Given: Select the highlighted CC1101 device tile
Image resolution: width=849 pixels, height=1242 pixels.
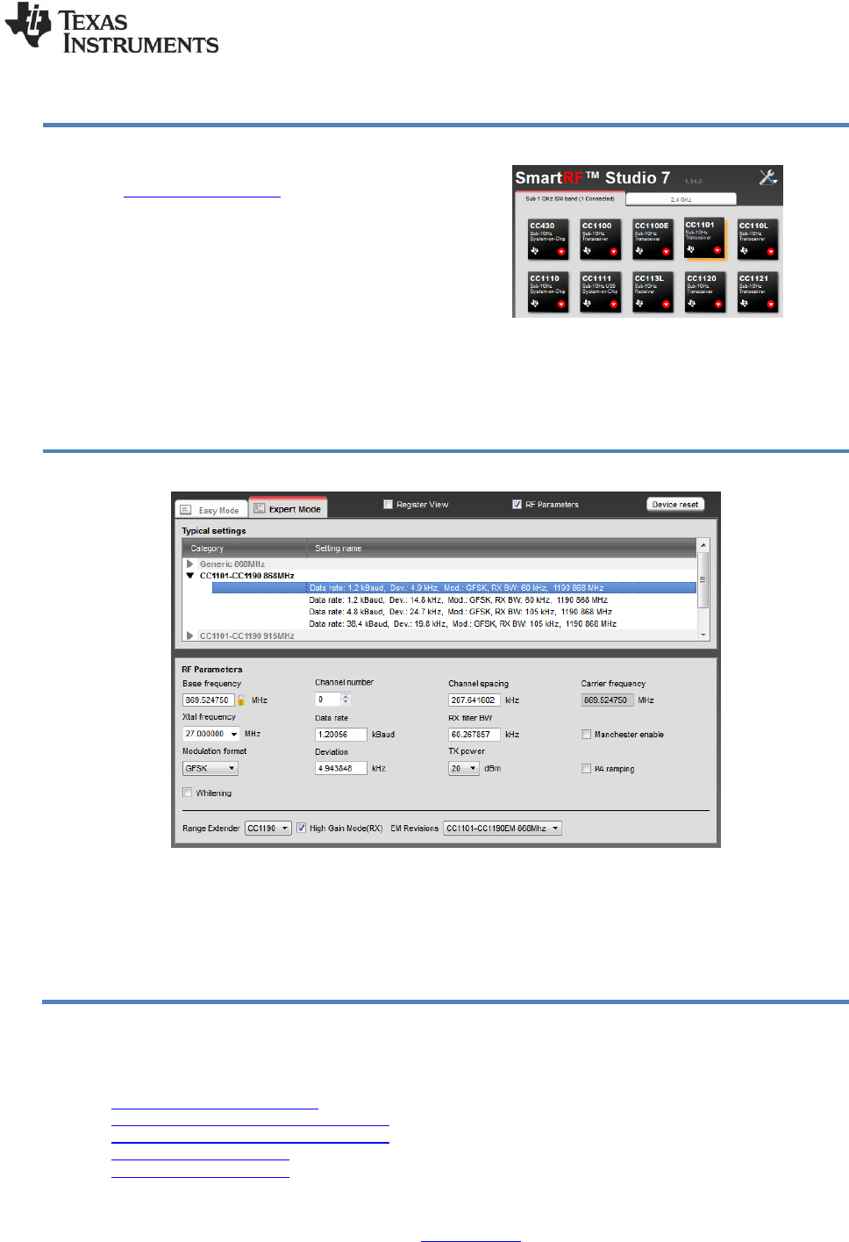Looking at the screenshot, I should click(x=705, y=239).
